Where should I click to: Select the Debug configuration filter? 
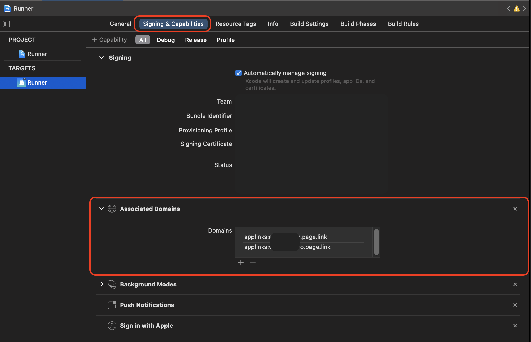166,40
